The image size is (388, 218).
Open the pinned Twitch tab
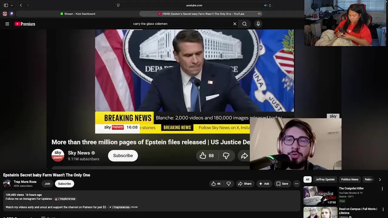click(x=12, y=14)
